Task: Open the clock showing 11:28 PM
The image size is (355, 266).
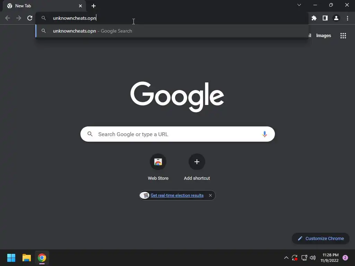Action: tap(329, 258)
